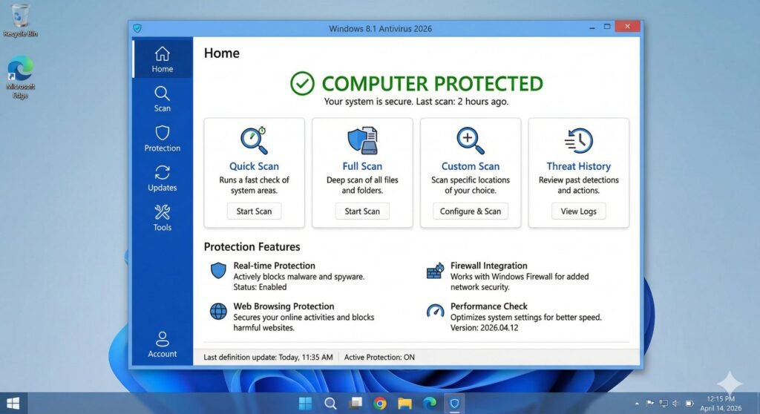
Task: Click the "Your system is secure" message
Action: pos(416,102)
